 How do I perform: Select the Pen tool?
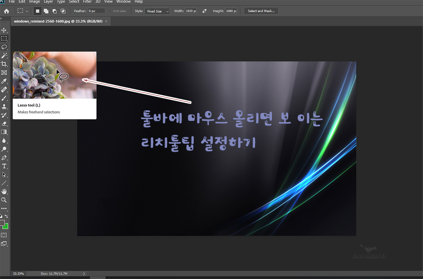point(4,158)
